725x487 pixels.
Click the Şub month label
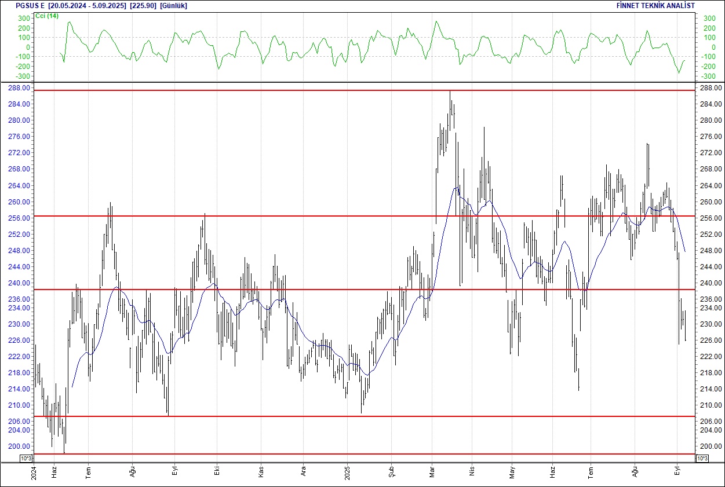coord(391,473)
